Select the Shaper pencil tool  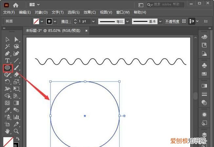click(7, 74)
